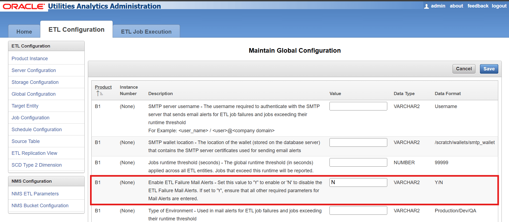Open Server Configuration in the sidebar
Screen dimensions: 509x222
coord(34,70)
